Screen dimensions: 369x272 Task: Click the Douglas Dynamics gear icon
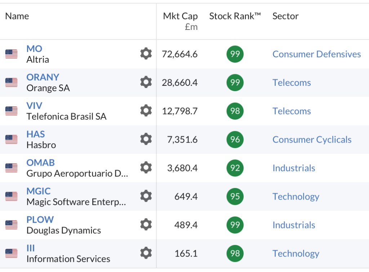(x=146, y=225)
